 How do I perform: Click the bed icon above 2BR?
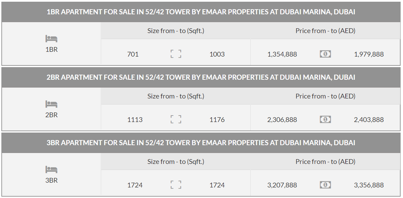pos(52,104)
